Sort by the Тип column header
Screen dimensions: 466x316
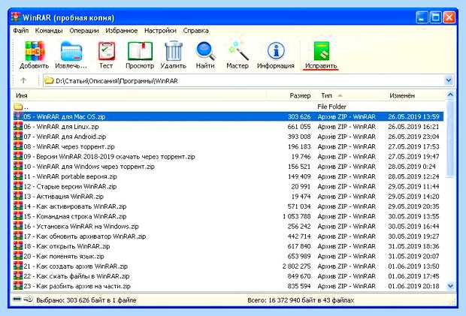[x=326, y=95]
